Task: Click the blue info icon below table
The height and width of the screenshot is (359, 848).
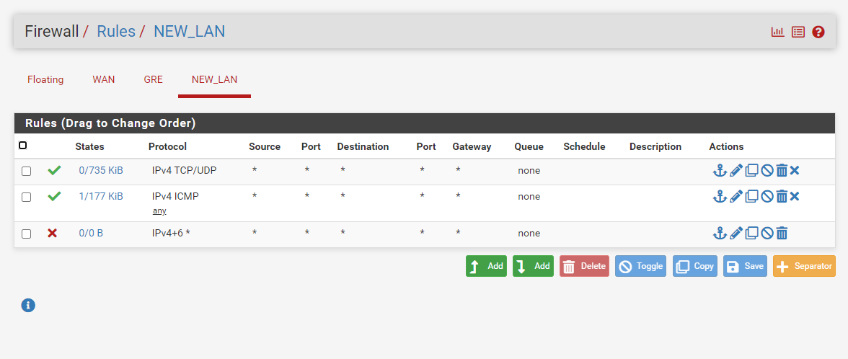Action: pos(28,306)
